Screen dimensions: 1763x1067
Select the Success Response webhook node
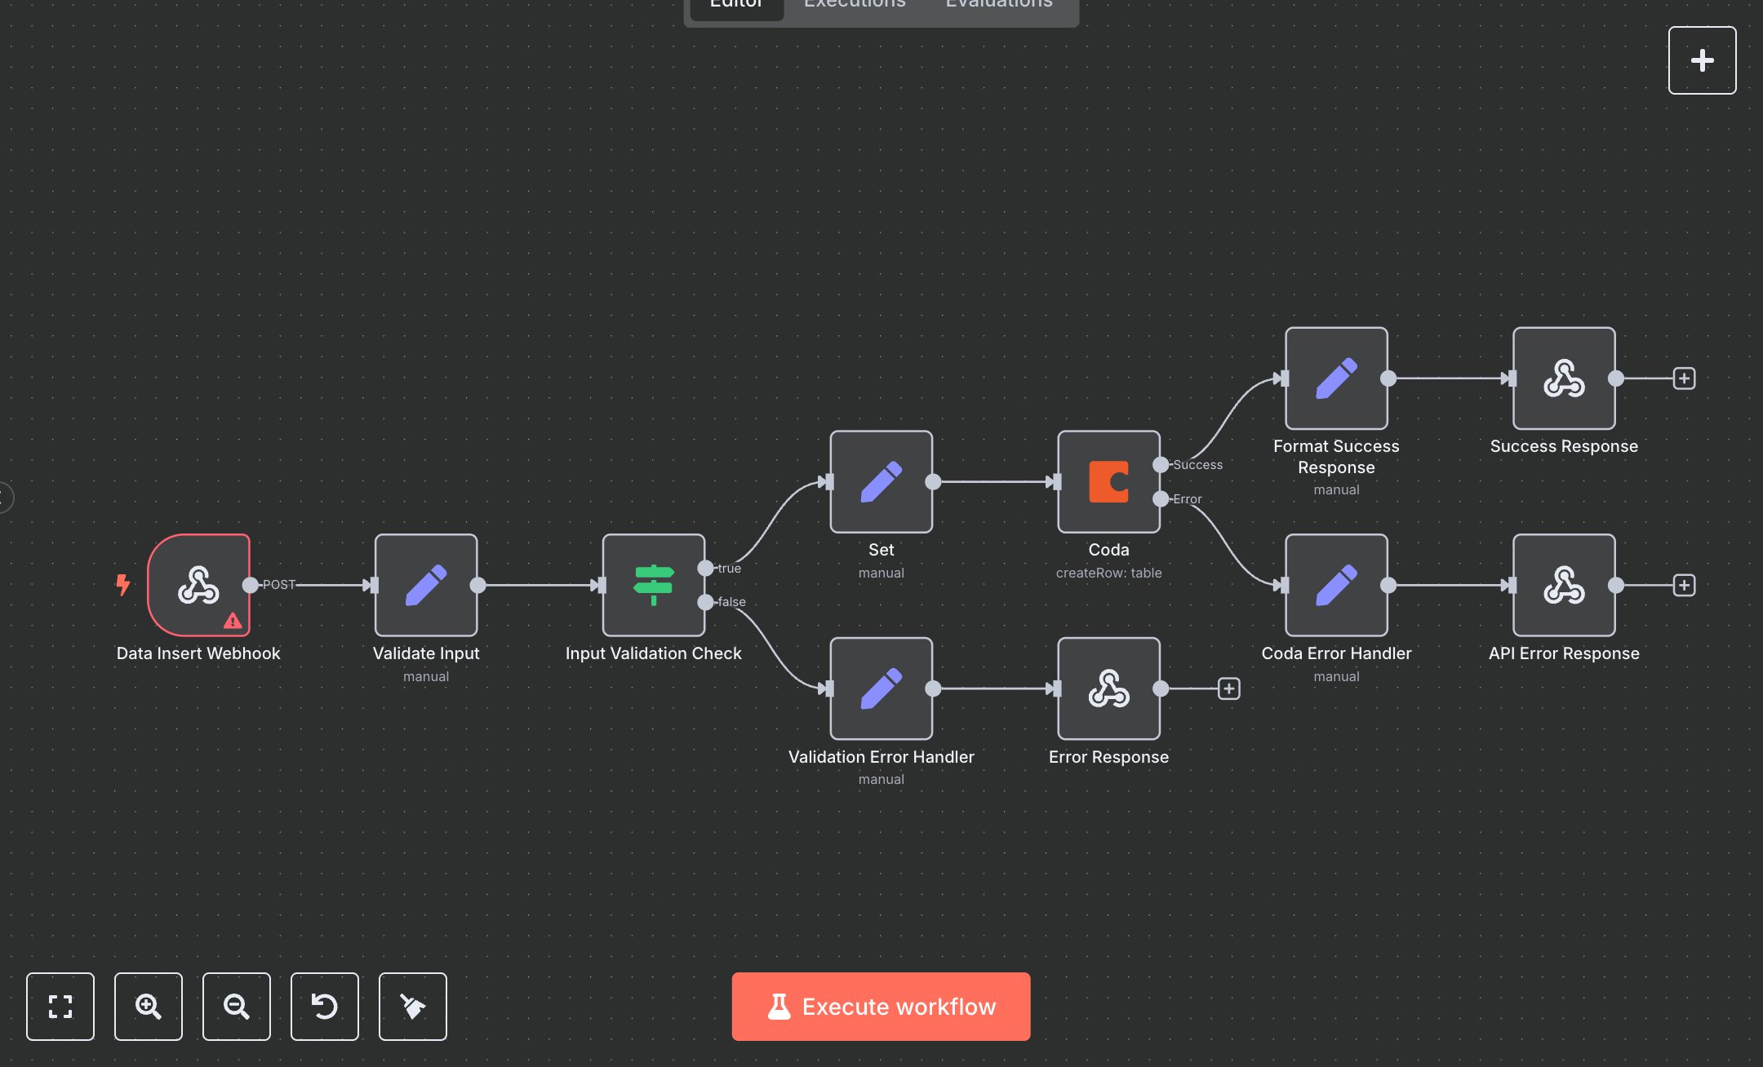[1563, 379]
